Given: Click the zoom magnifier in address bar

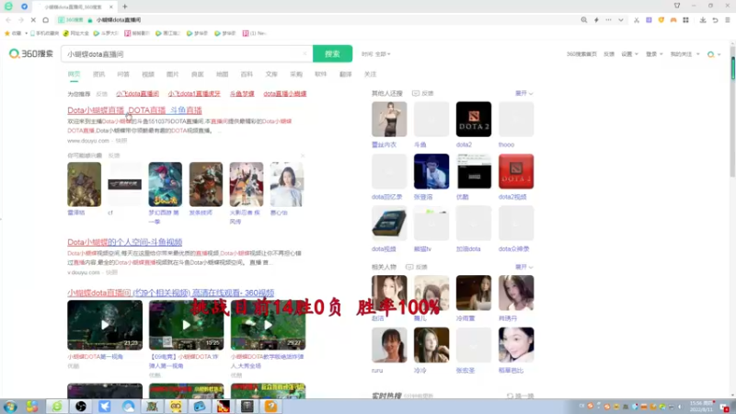Looking at the screenshot, I should pos(584,19).
